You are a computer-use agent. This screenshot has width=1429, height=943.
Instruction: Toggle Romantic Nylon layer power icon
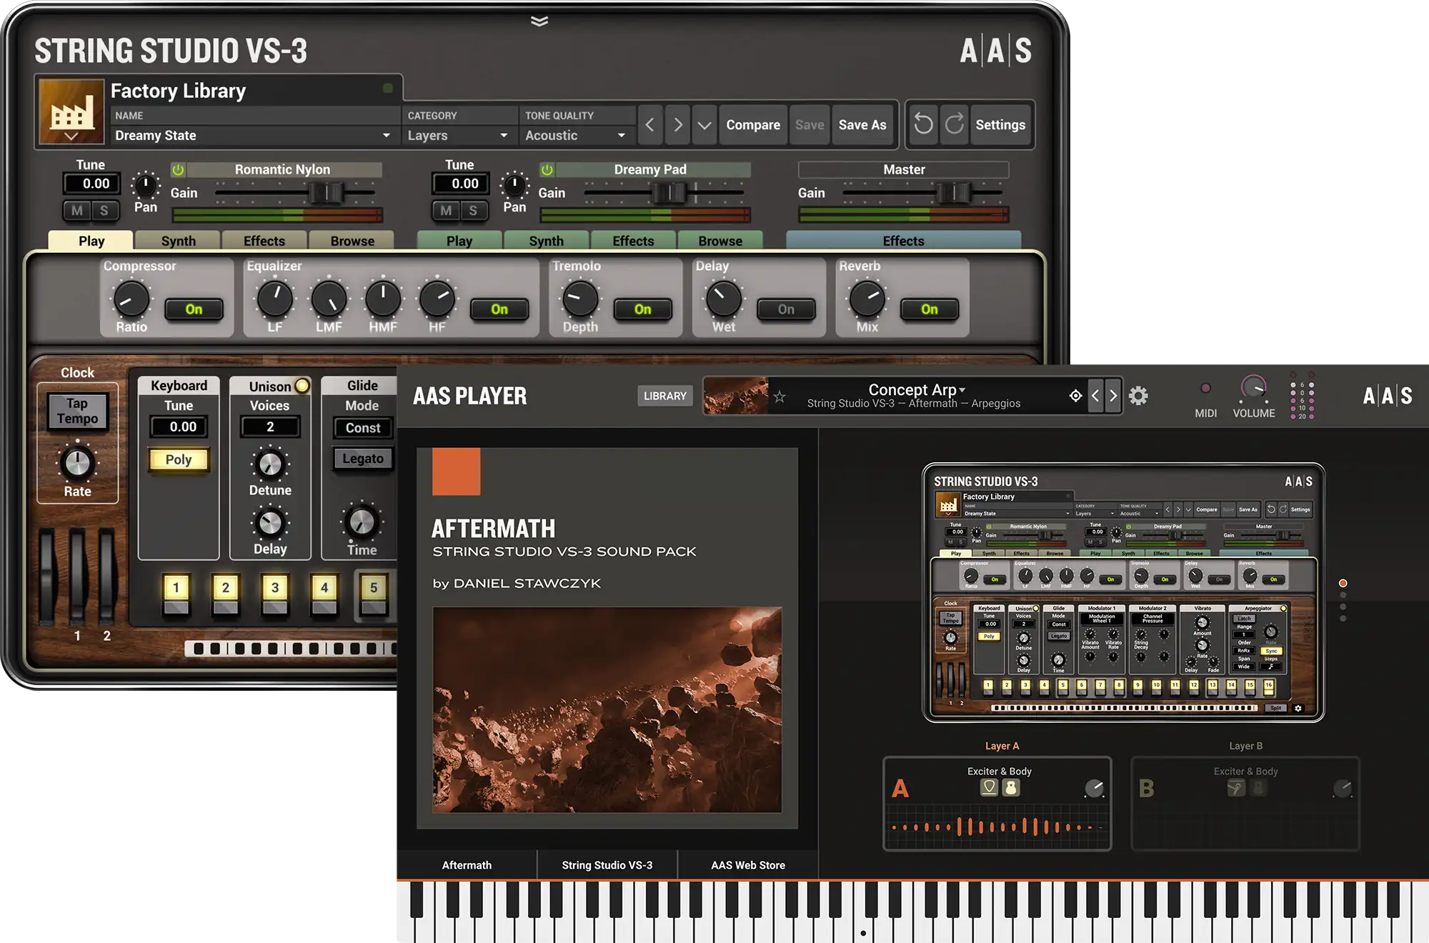(x=178, y=170)
